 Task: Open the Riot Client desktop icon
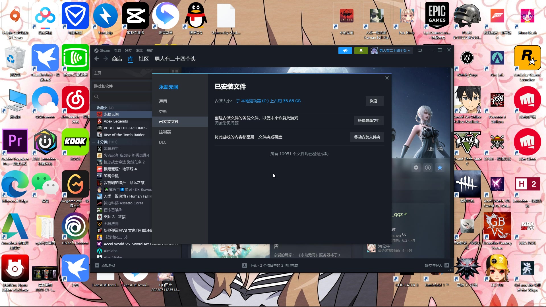pyautogui.click(x=527, y=144)
